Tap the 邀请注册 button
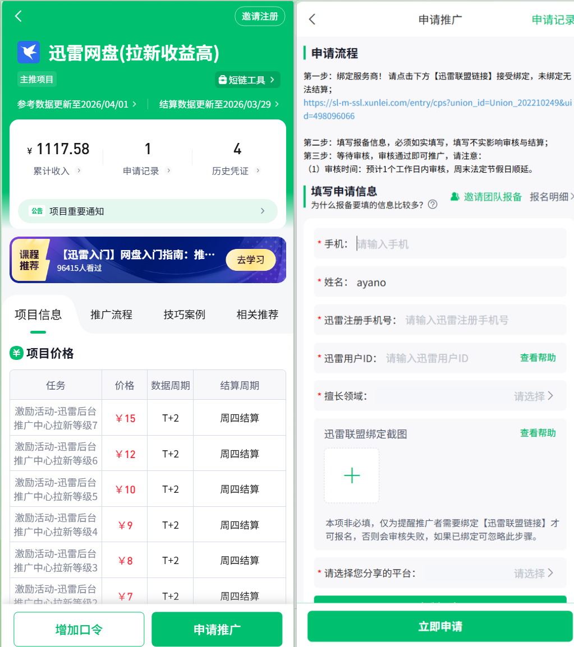Image resolution: width=574 pixels, height=647 pixels. point(260,16)
